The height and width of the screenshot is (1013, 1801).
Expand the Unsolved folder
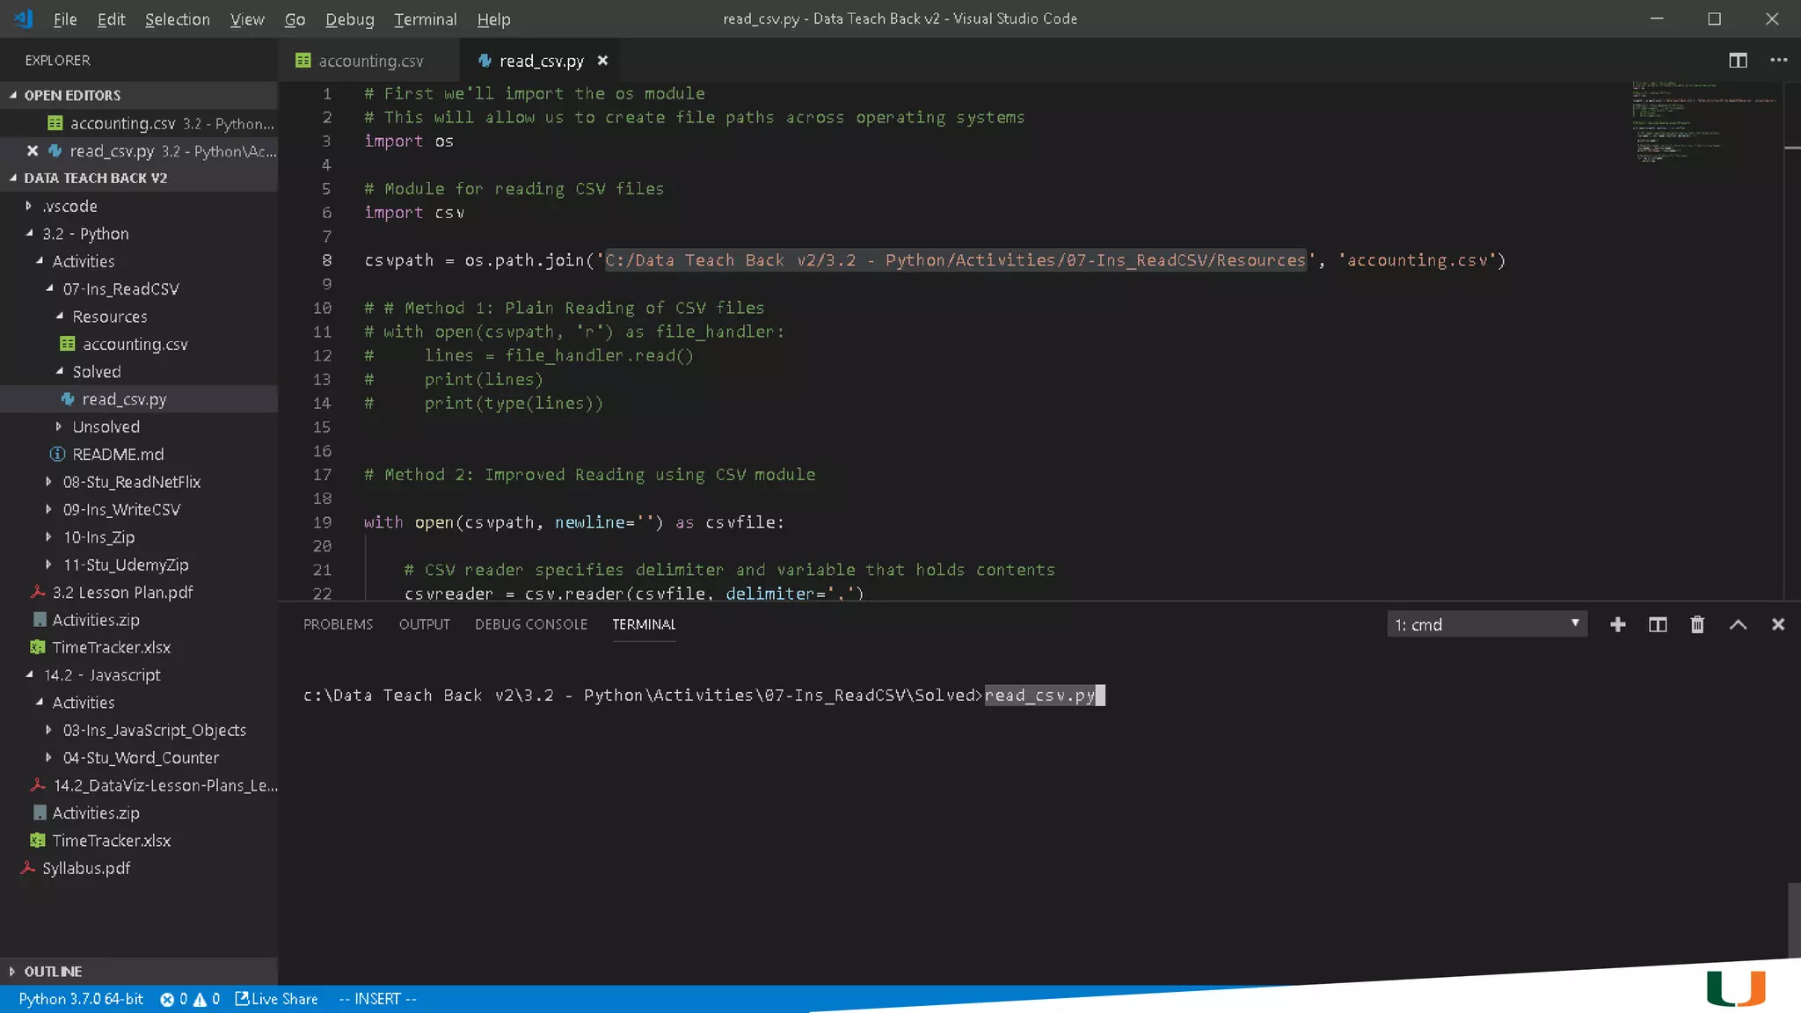tap(106, 426)
